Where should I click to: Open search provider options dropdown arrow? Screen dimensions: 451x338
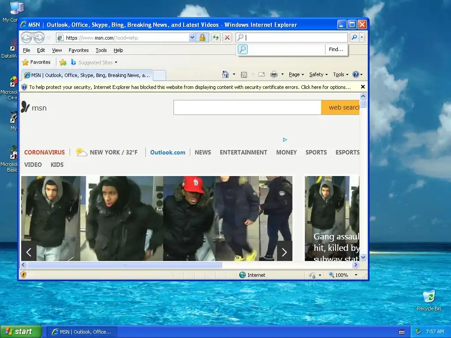click(362, 37)
